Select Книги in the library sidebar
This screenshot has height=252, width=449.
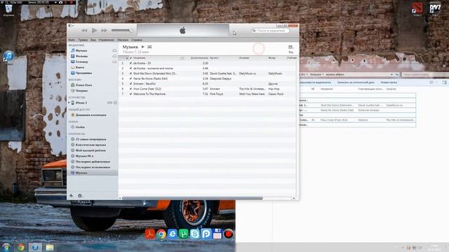[x=80, y=67]
